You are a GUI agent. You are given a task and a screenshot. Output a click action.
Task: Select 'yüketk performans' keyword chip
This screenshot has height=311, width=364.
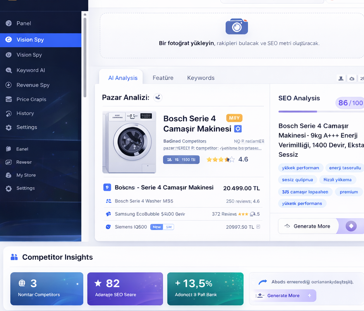[302, 204]
